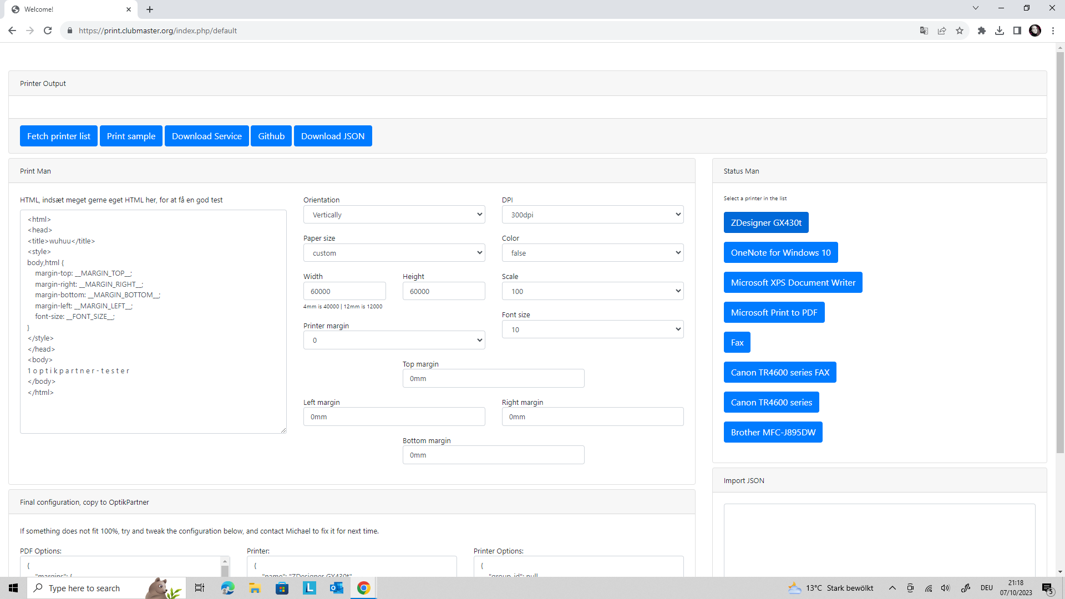Share this page icon
1065x599 pixels.
(942, 31)
